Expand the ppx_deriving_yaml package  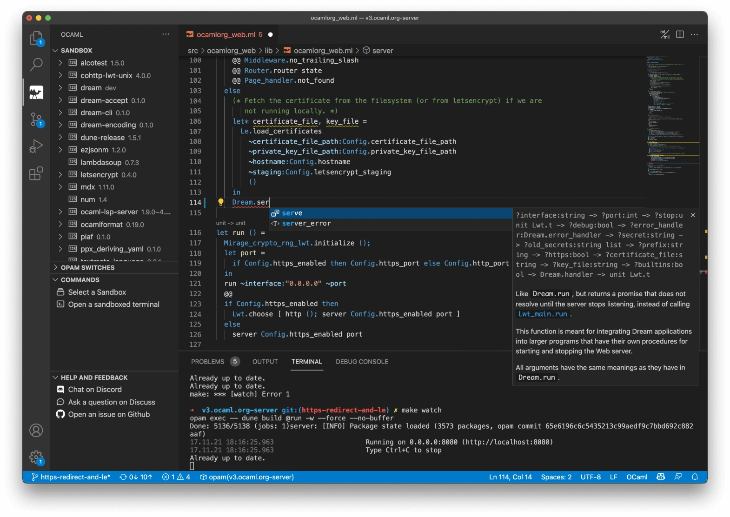tap(60, 249)
